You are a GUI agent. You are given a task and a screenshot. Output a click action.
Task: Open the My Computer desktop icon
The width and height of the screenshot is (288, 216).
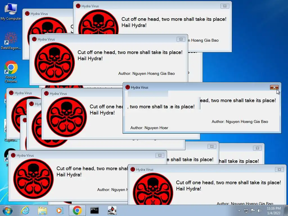tap(11, 12)
